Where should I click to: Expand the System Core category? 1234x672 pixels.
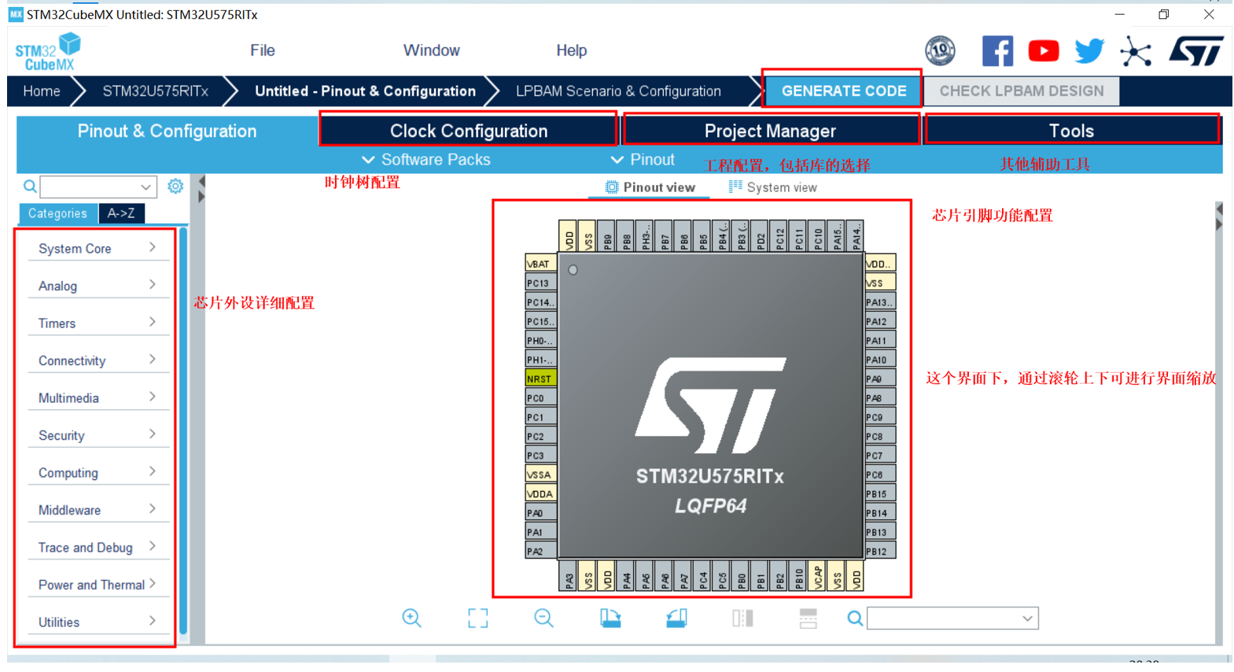[x=97, y=249]
